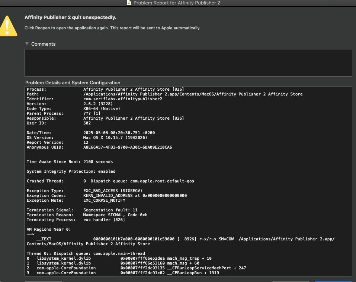Click the Thread 0 main-thread heading line

[86, 253]
